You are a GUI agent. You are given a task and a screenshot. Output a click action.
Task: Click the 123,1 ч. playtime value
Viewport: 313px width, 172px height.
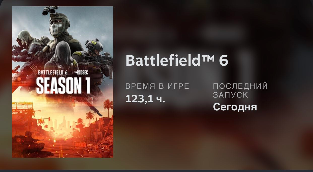click(x=145, y=99)
